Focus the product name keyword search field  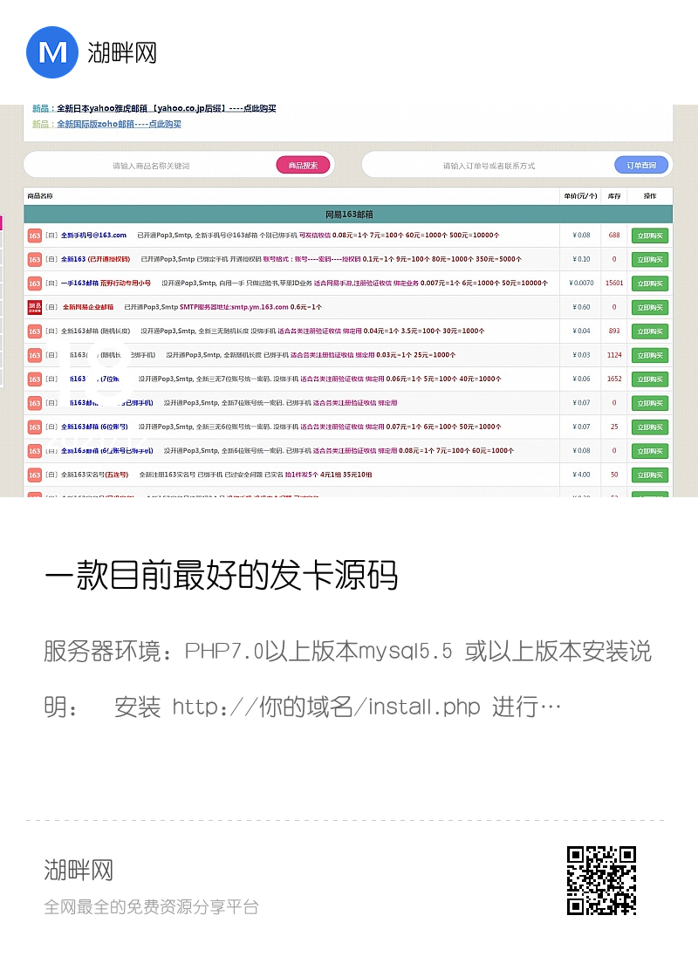[x=151, y=166]
